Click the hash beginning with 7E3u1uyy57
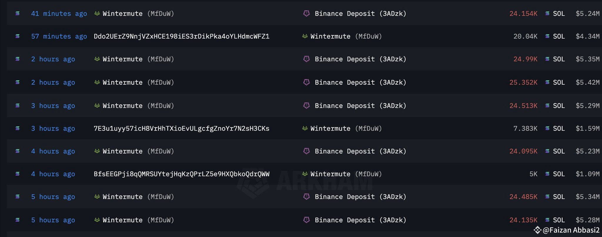This screenshot has width=602, height=237. click(181, 128)
